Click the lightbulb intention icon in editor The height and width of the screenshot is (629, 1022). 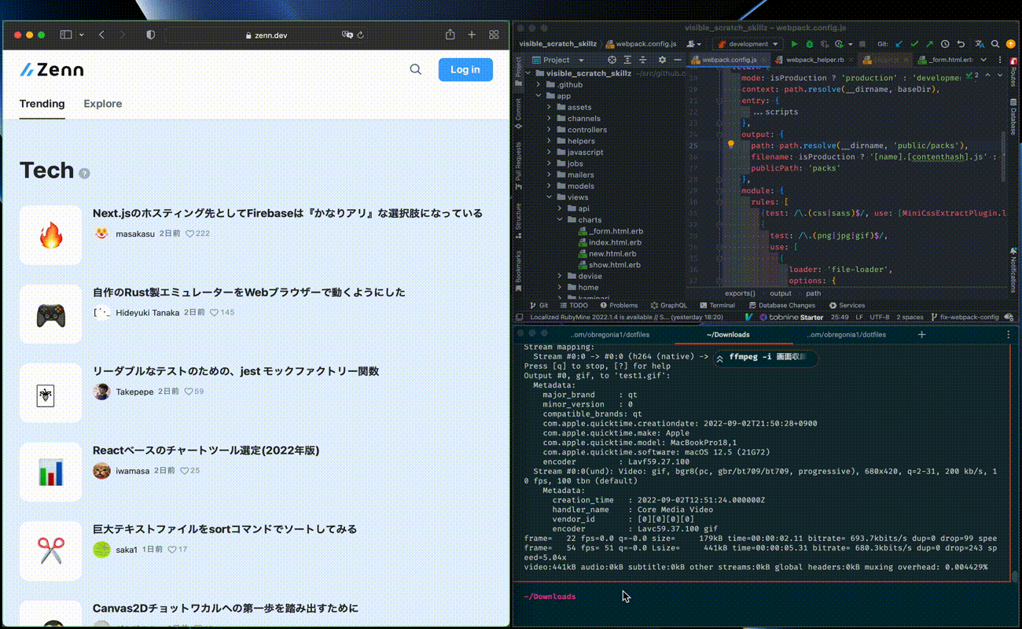coord(730,145)
